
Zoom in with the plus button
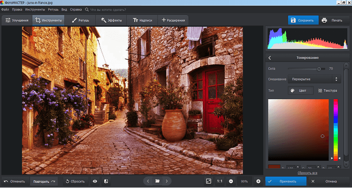[x=258, y=181]
